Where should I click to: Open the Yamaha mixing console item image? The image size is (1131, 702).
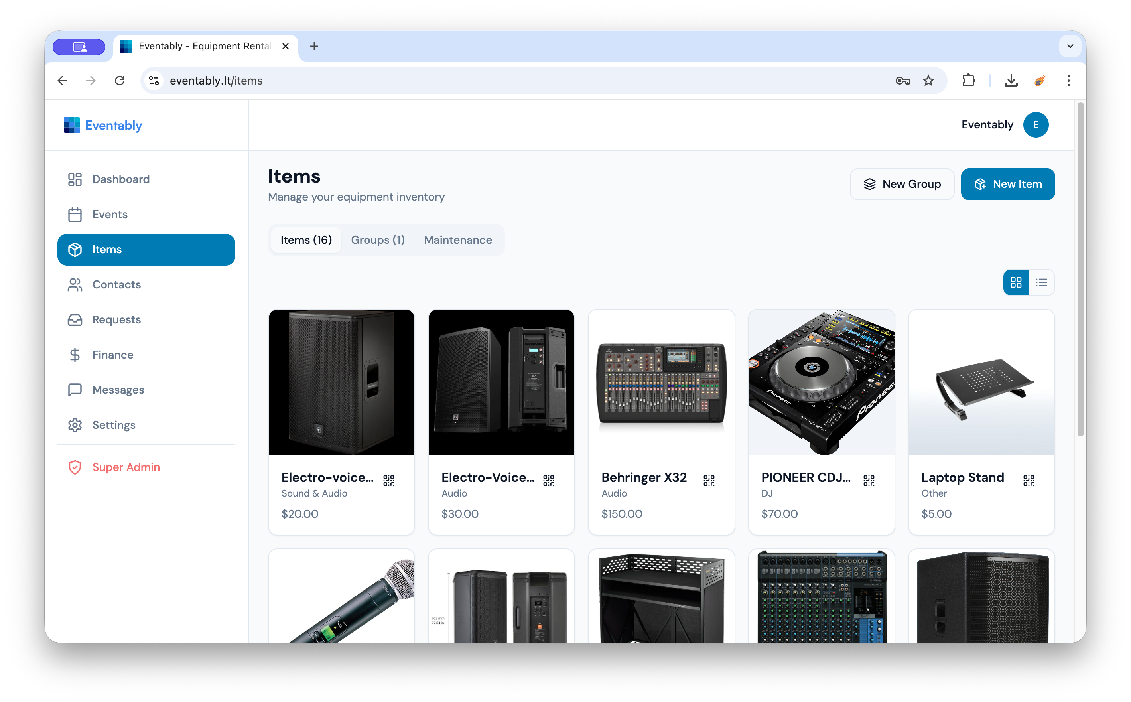tap(822, 596)
